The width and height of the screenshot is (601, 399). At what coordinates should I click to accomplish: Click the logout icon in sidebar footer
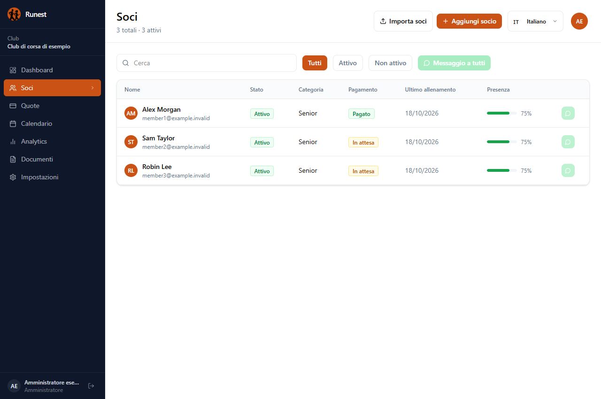91,386
